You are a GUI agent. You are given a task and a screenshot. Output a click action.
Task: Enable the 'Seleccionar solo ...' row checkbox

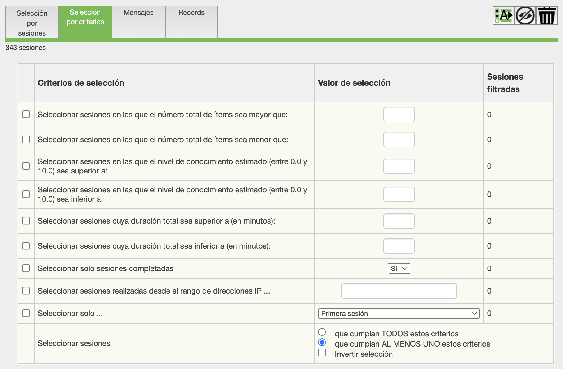coord(26,313)
